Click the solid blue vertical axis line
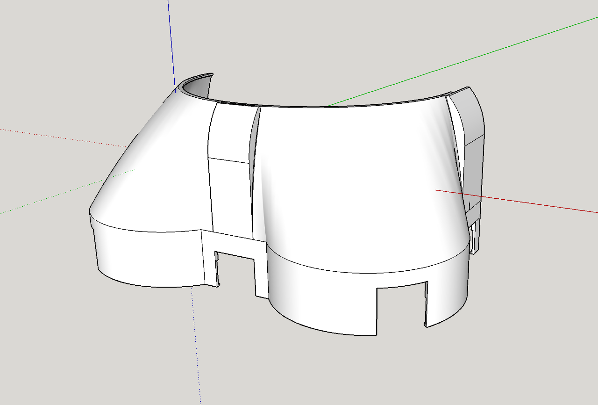 click(x=171, y=44)
